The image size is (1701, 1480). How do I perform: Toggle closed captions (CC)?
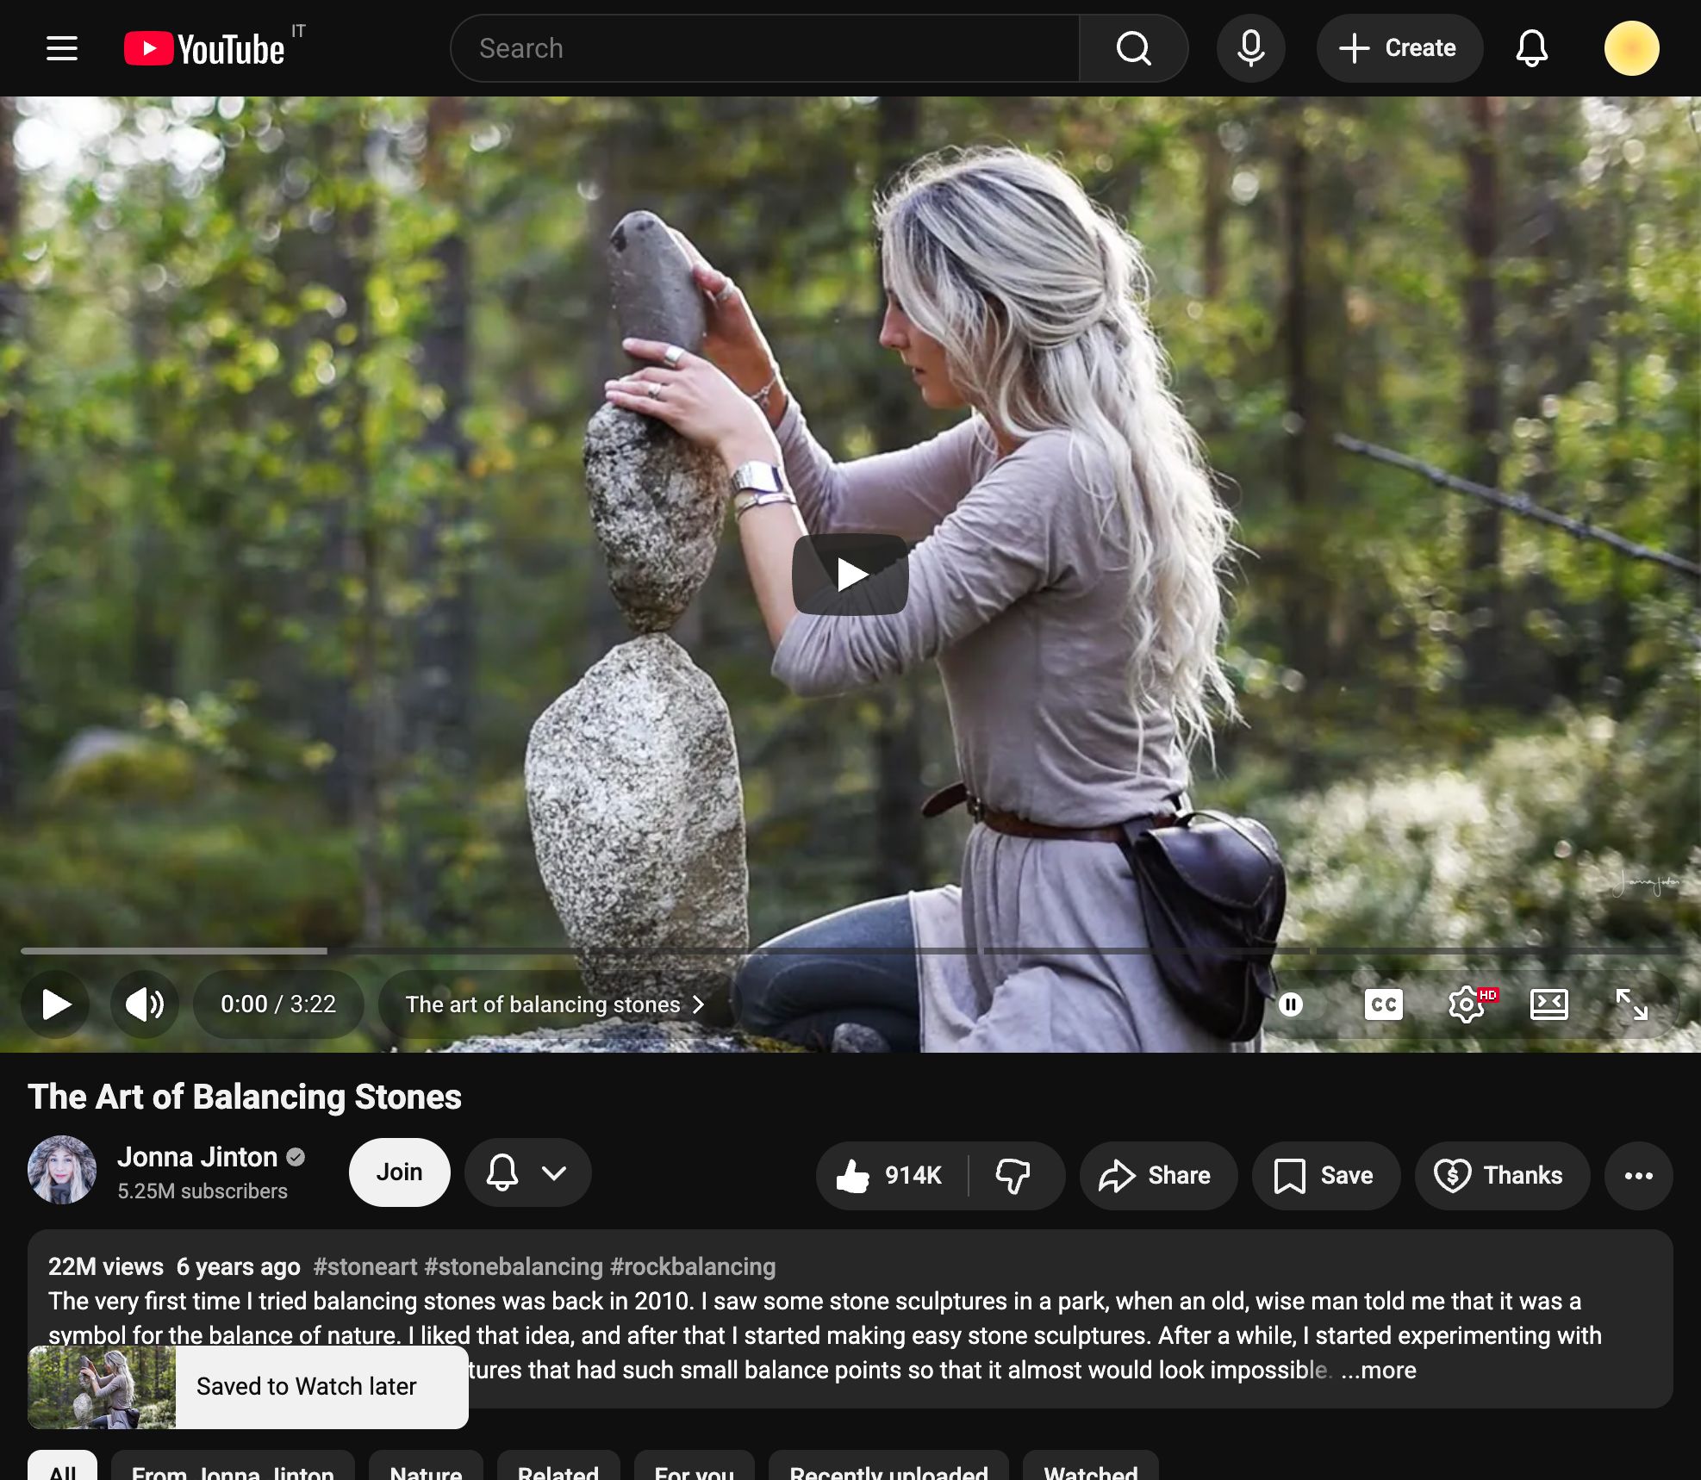click(x=1383, y=1004)
